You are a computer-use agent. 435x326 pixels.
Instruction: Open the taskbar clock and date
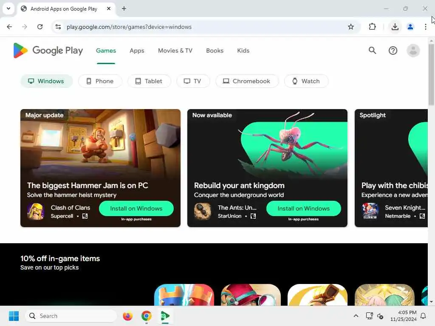point(404,316)
